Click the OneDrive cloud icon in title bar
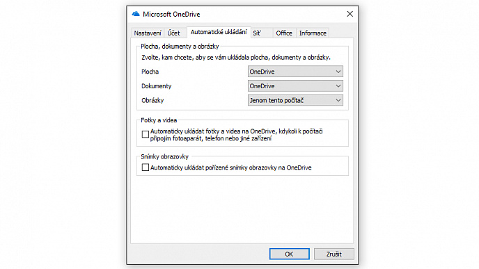Viewport: 479px width, 269px height. [x=136, y=14]
